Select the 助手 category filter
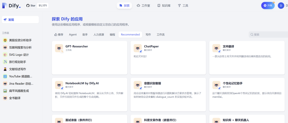 point(85,35)
